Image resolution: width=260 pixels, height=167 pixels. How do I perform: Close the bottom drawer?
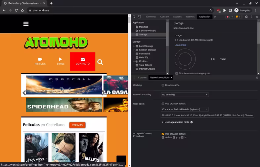(257, 78)
